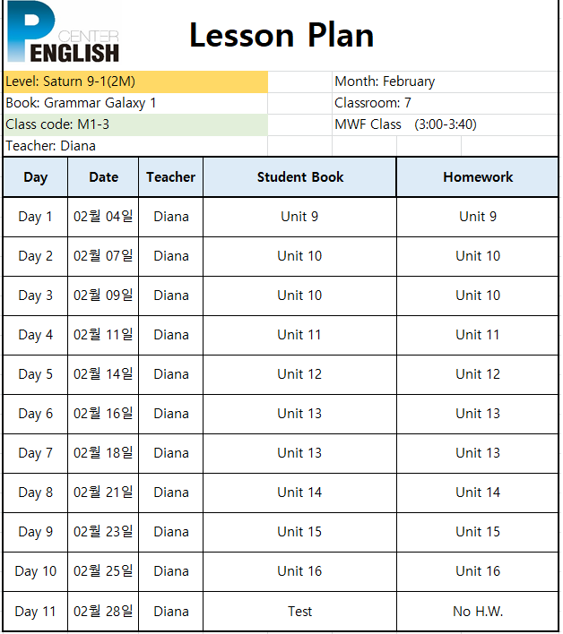Click the No H.W. homework cell

click(x=478, y=611)
